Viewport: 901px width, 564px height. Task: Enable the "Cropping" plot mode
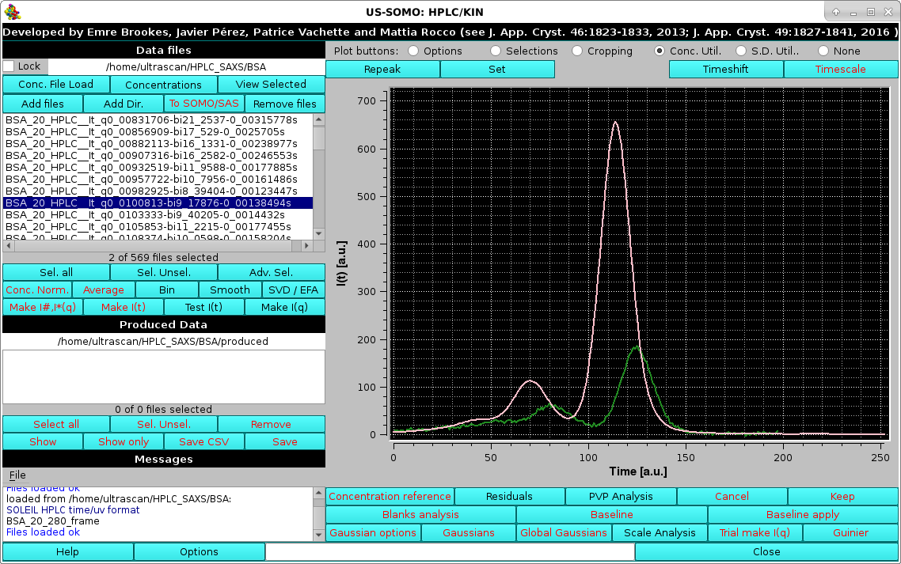tap(576, 50)
